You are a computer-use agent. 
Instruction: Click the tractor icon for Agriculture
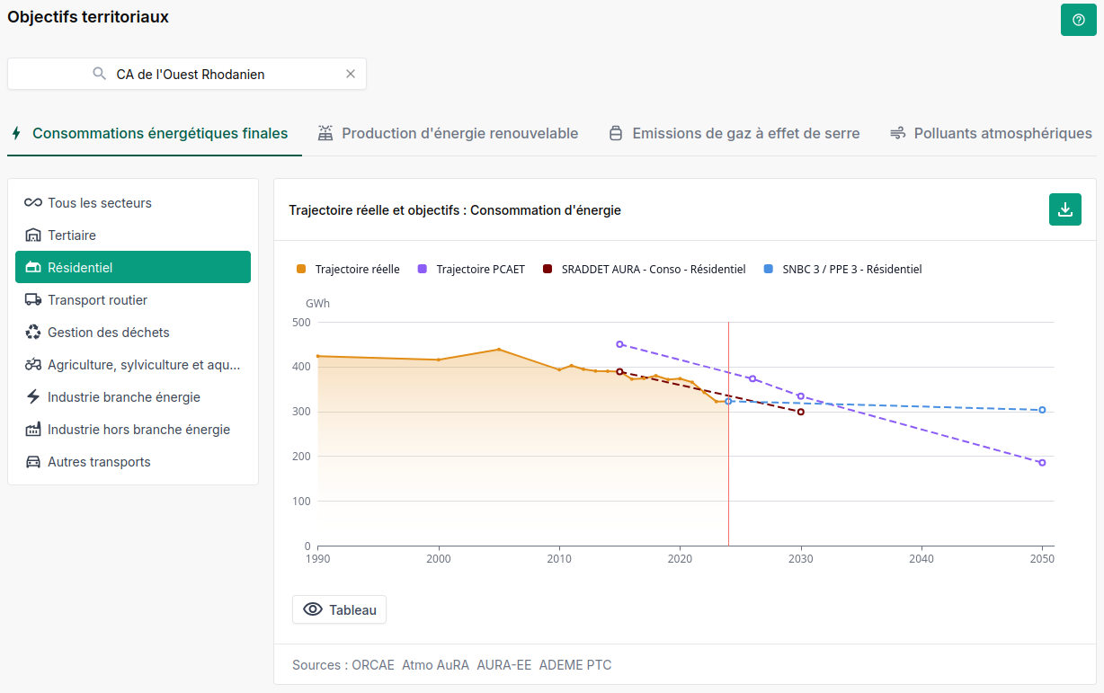pos(33,364)
